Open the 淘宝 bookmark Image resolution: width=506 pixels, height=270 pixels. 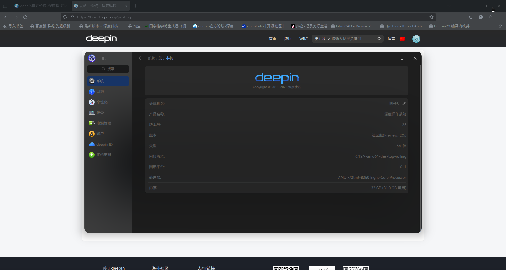(134, 26)
